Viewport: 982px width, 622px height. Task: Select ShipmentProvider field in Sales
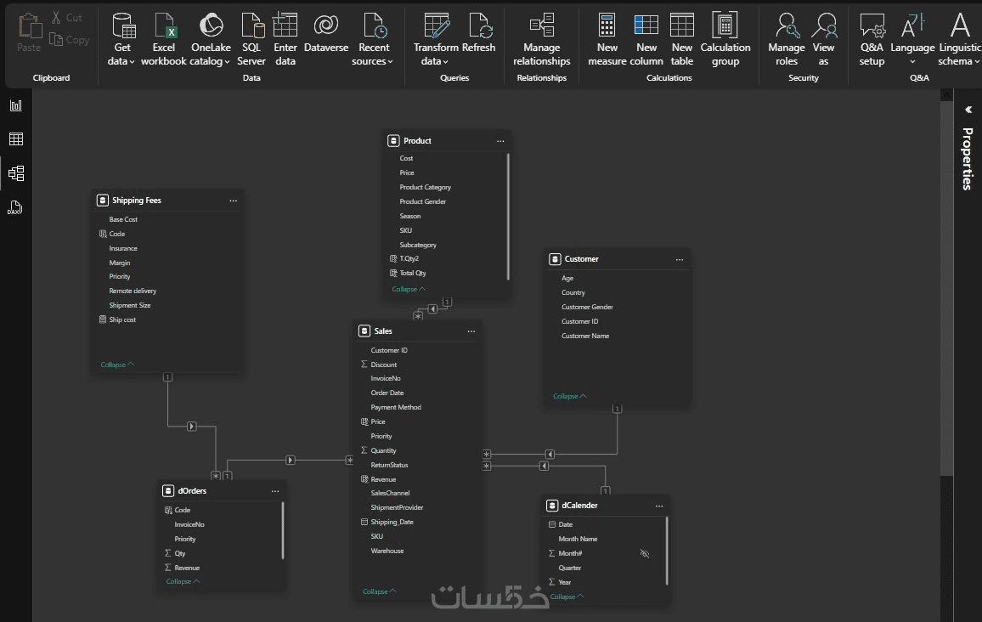(x=397, y=507)
